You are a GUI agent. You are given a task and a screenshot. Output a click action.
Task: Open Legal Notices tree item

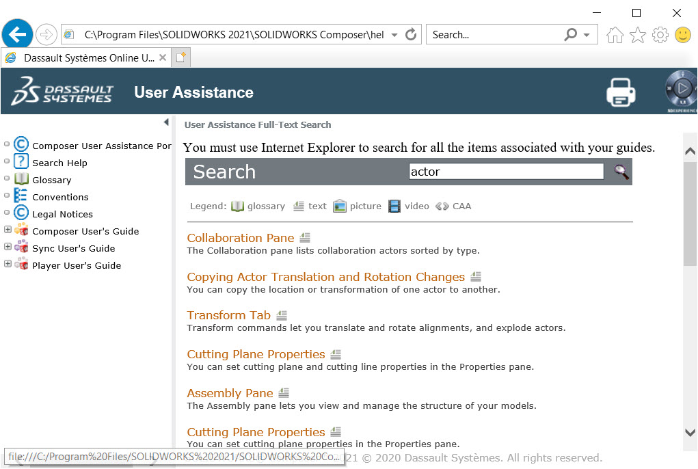[62, 214]
